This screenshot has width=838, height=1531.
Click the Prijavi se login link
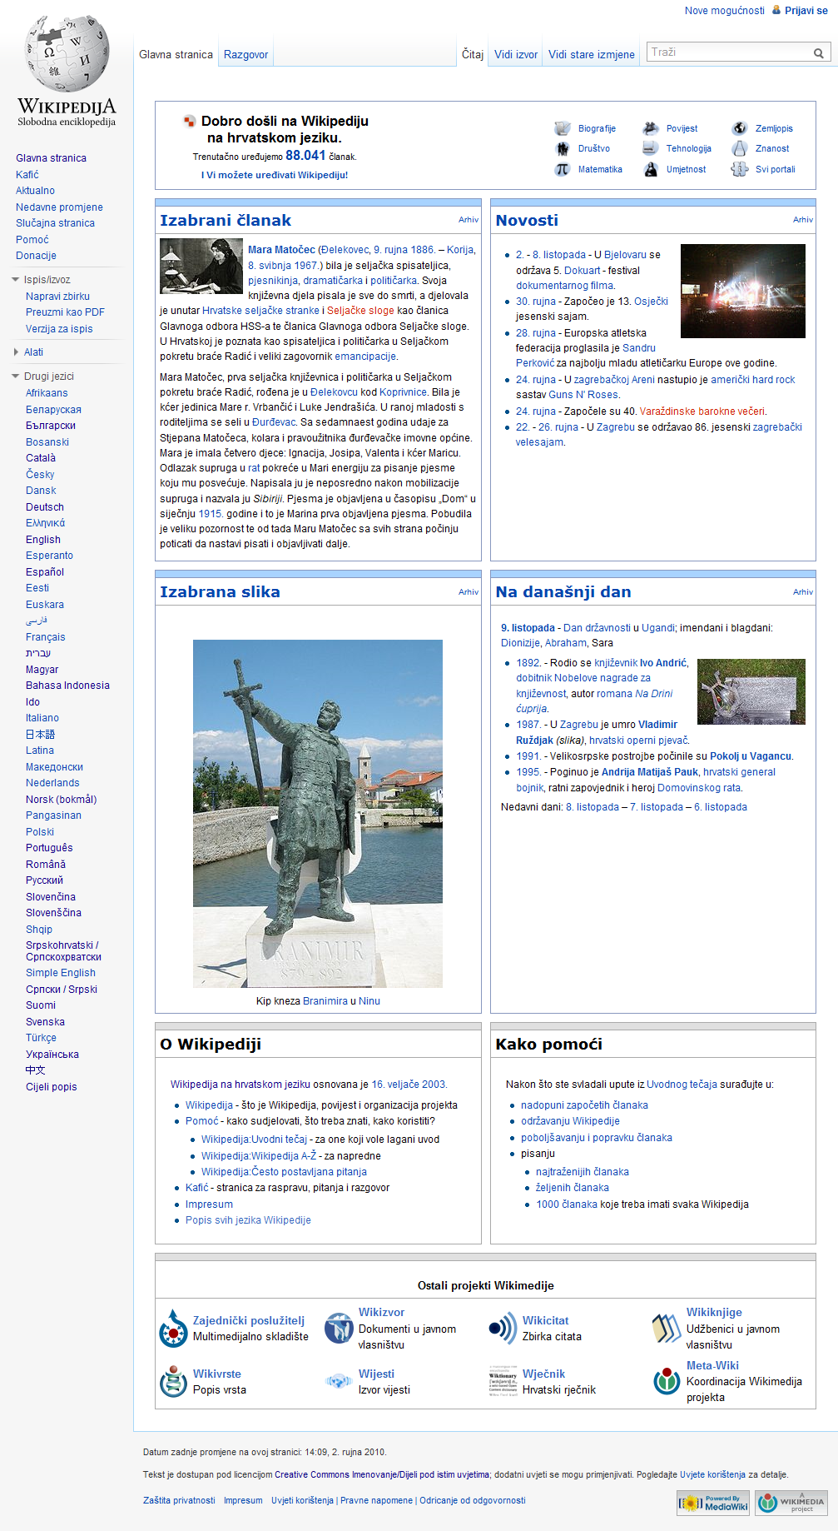click(806, 11)
